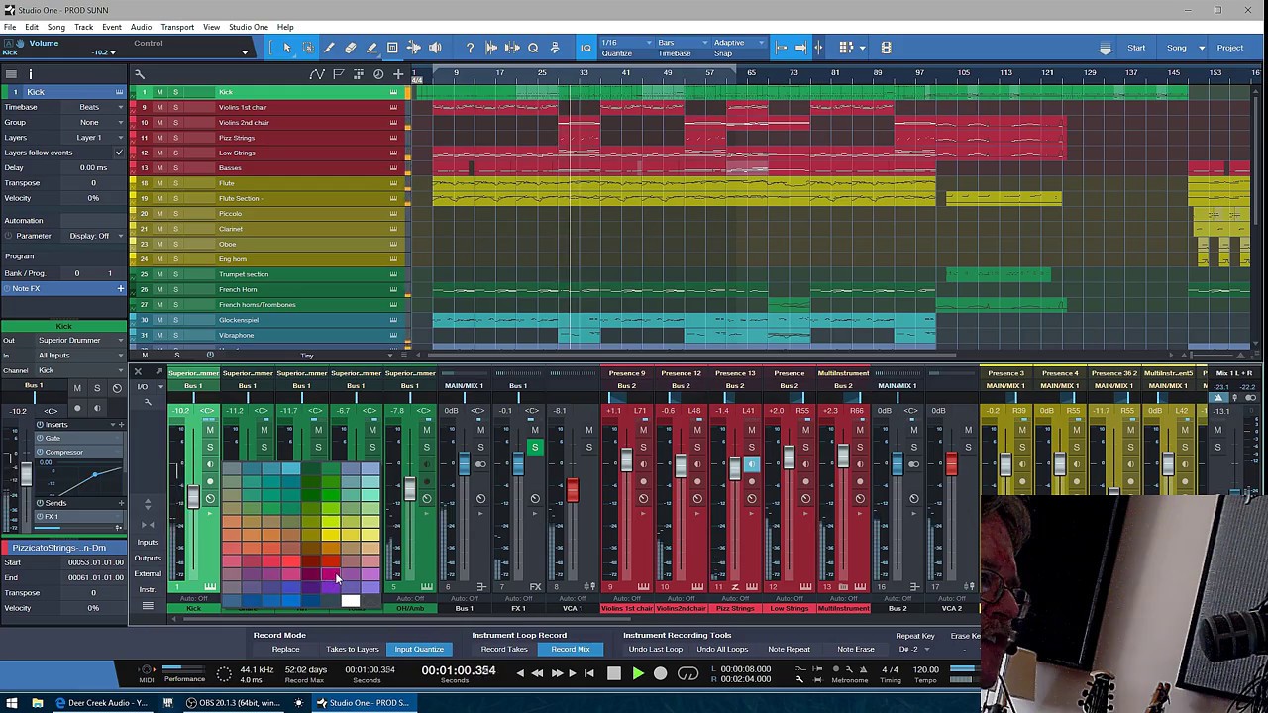Toggle the Loop button in the transport
Screen dimensions: 1268x713
tap(687, 673)
